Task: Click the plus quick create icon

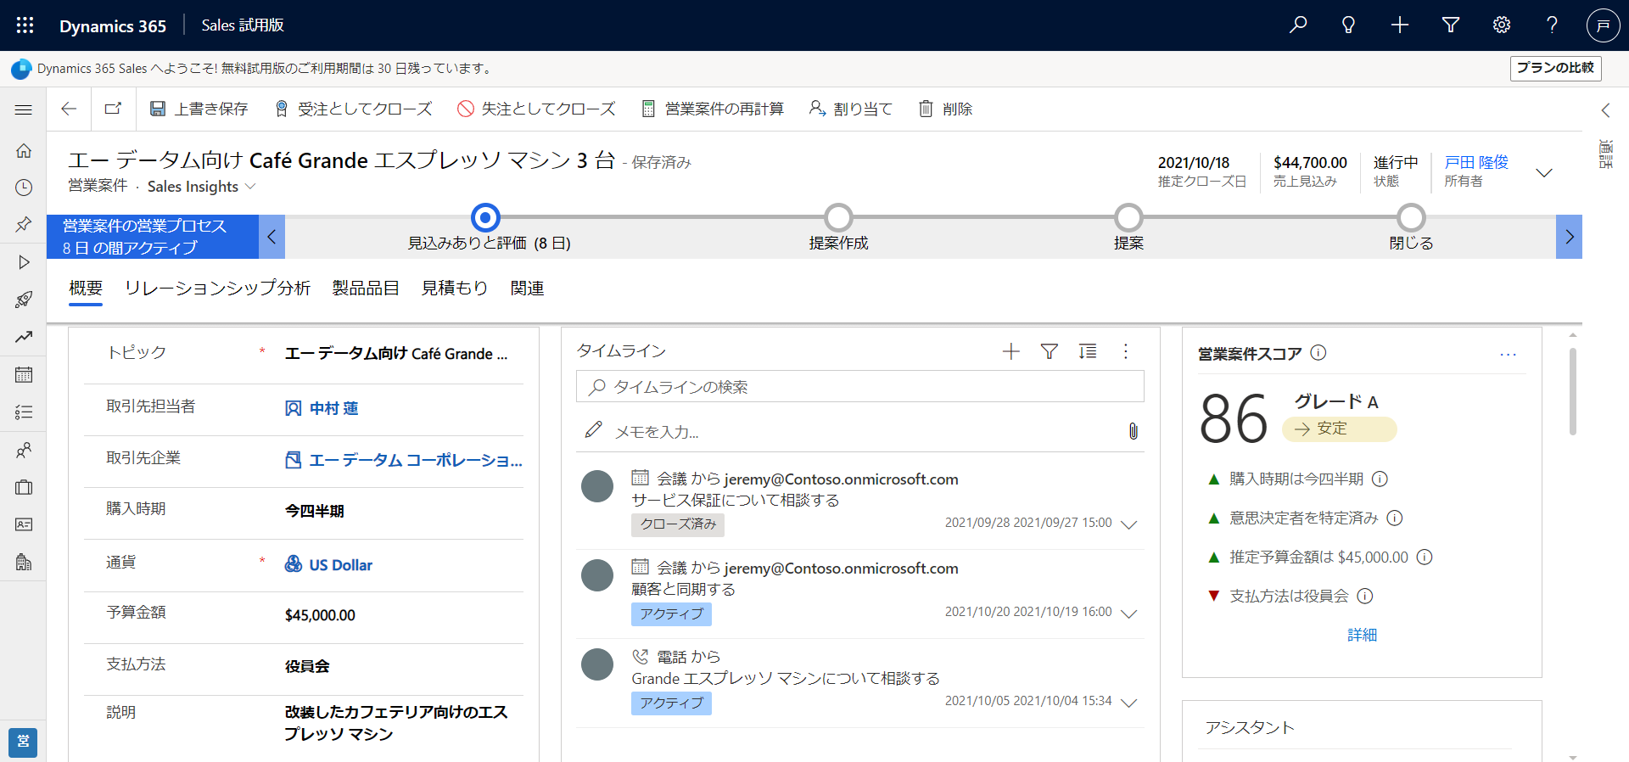Action: tap(1400, 25)
